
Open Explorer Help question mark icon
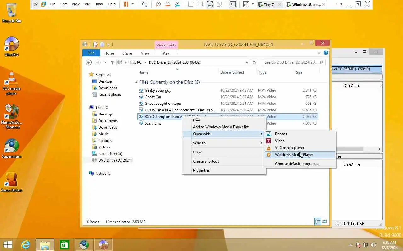click(326, 53)
